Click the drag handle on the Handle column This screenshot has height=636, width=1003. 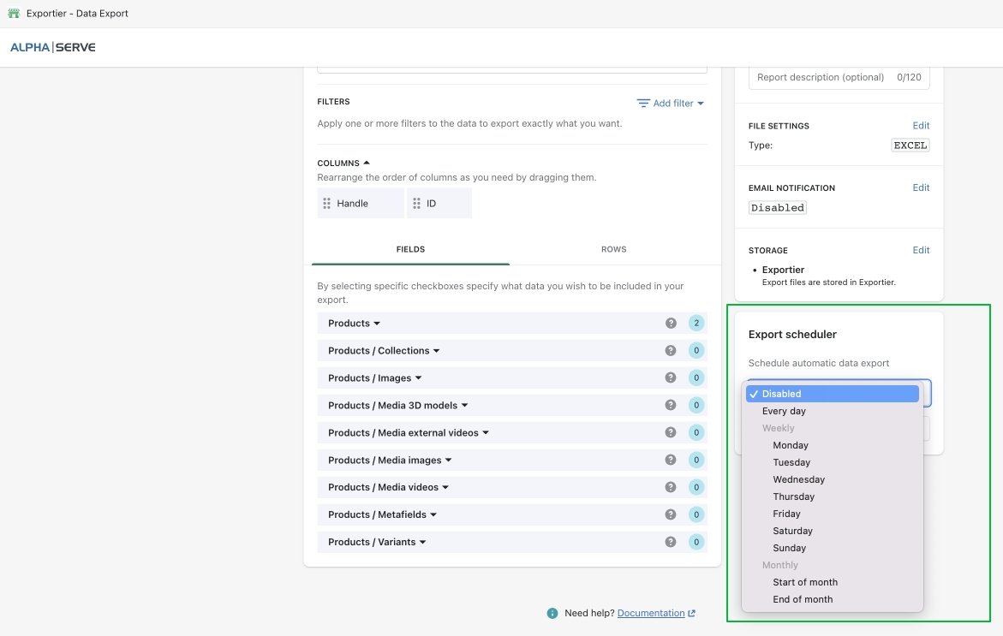[x=326, y=203]
